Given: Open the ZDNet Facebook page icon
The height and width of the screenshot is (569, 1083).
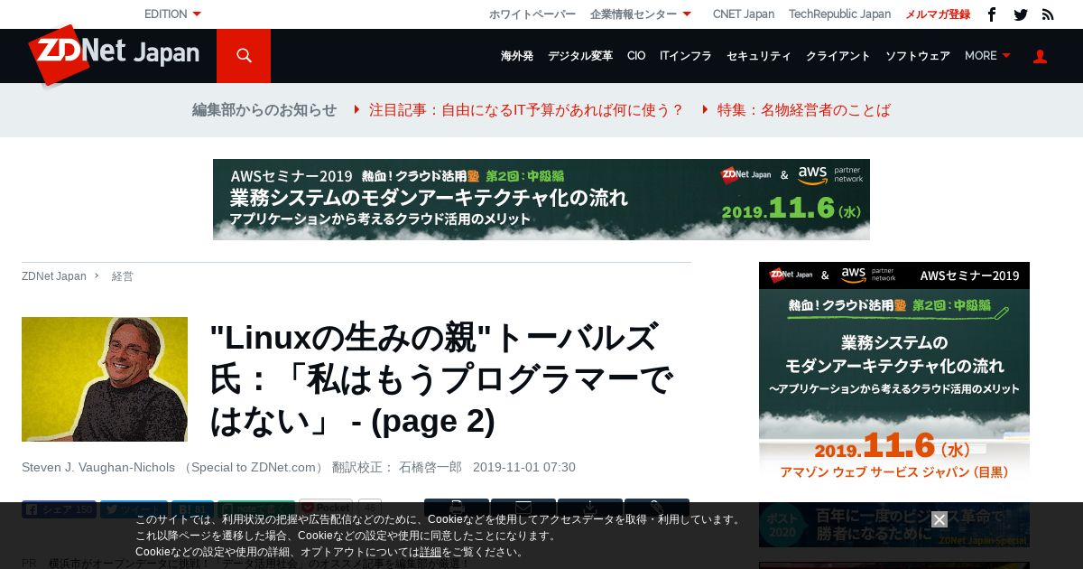Looking at the screenshot, I should pyautogui.click(x=992, y=14).
